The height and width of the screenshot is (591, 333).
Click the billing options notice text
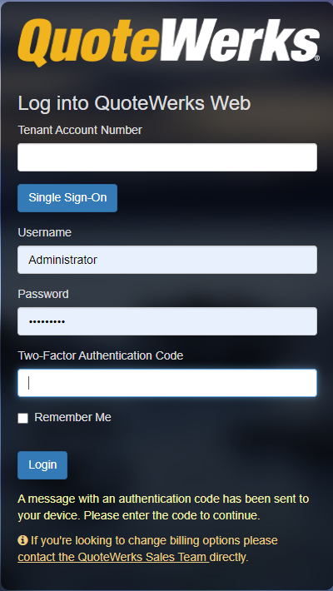(148, 549)
